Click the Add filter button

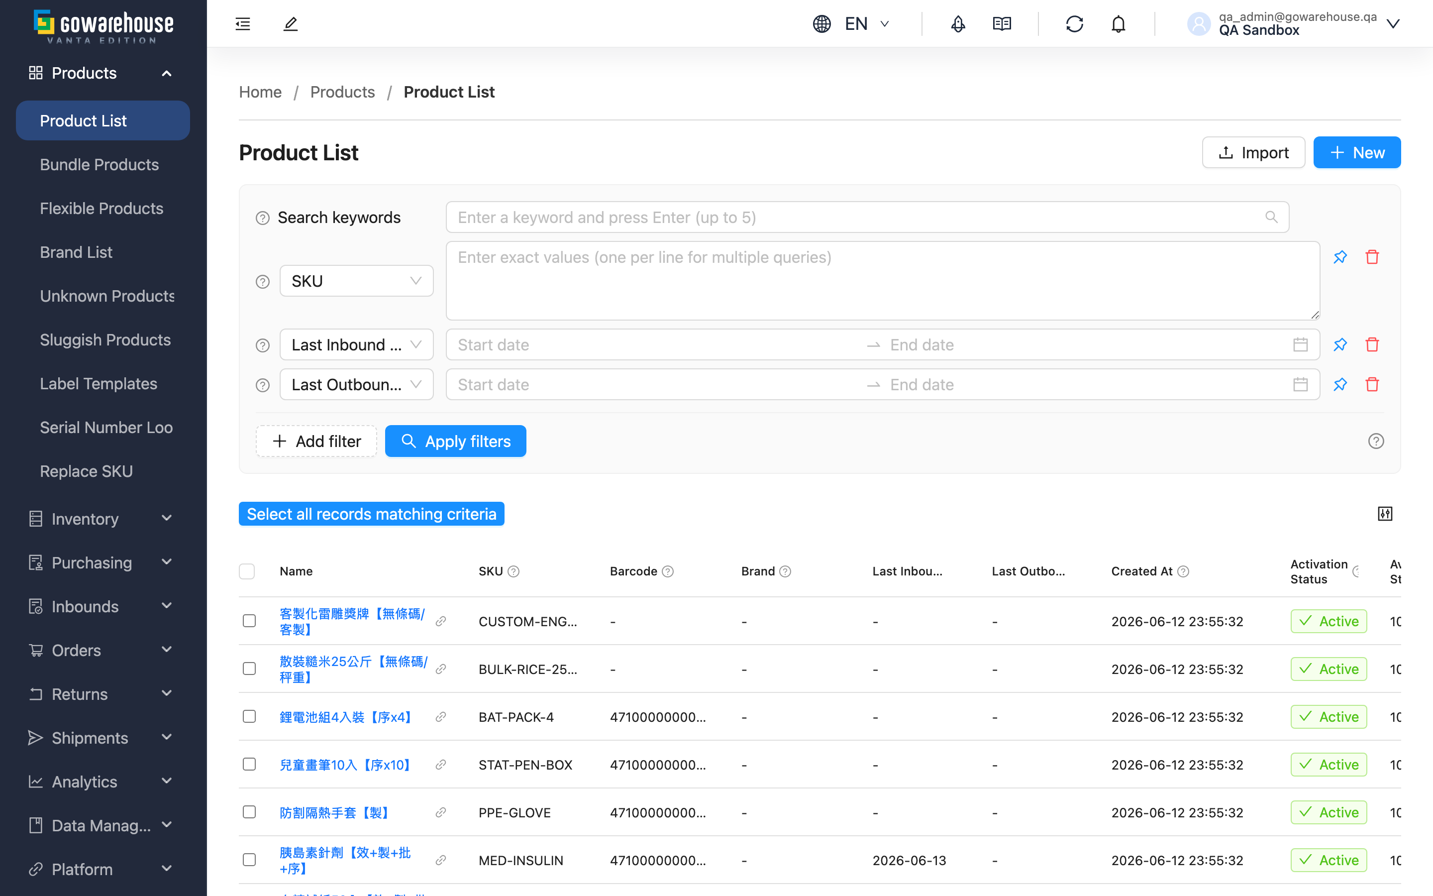[316, 441]
